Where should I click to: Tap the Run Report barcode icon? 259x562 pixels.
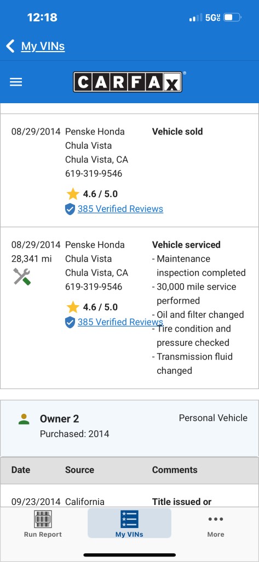[43, 519]
